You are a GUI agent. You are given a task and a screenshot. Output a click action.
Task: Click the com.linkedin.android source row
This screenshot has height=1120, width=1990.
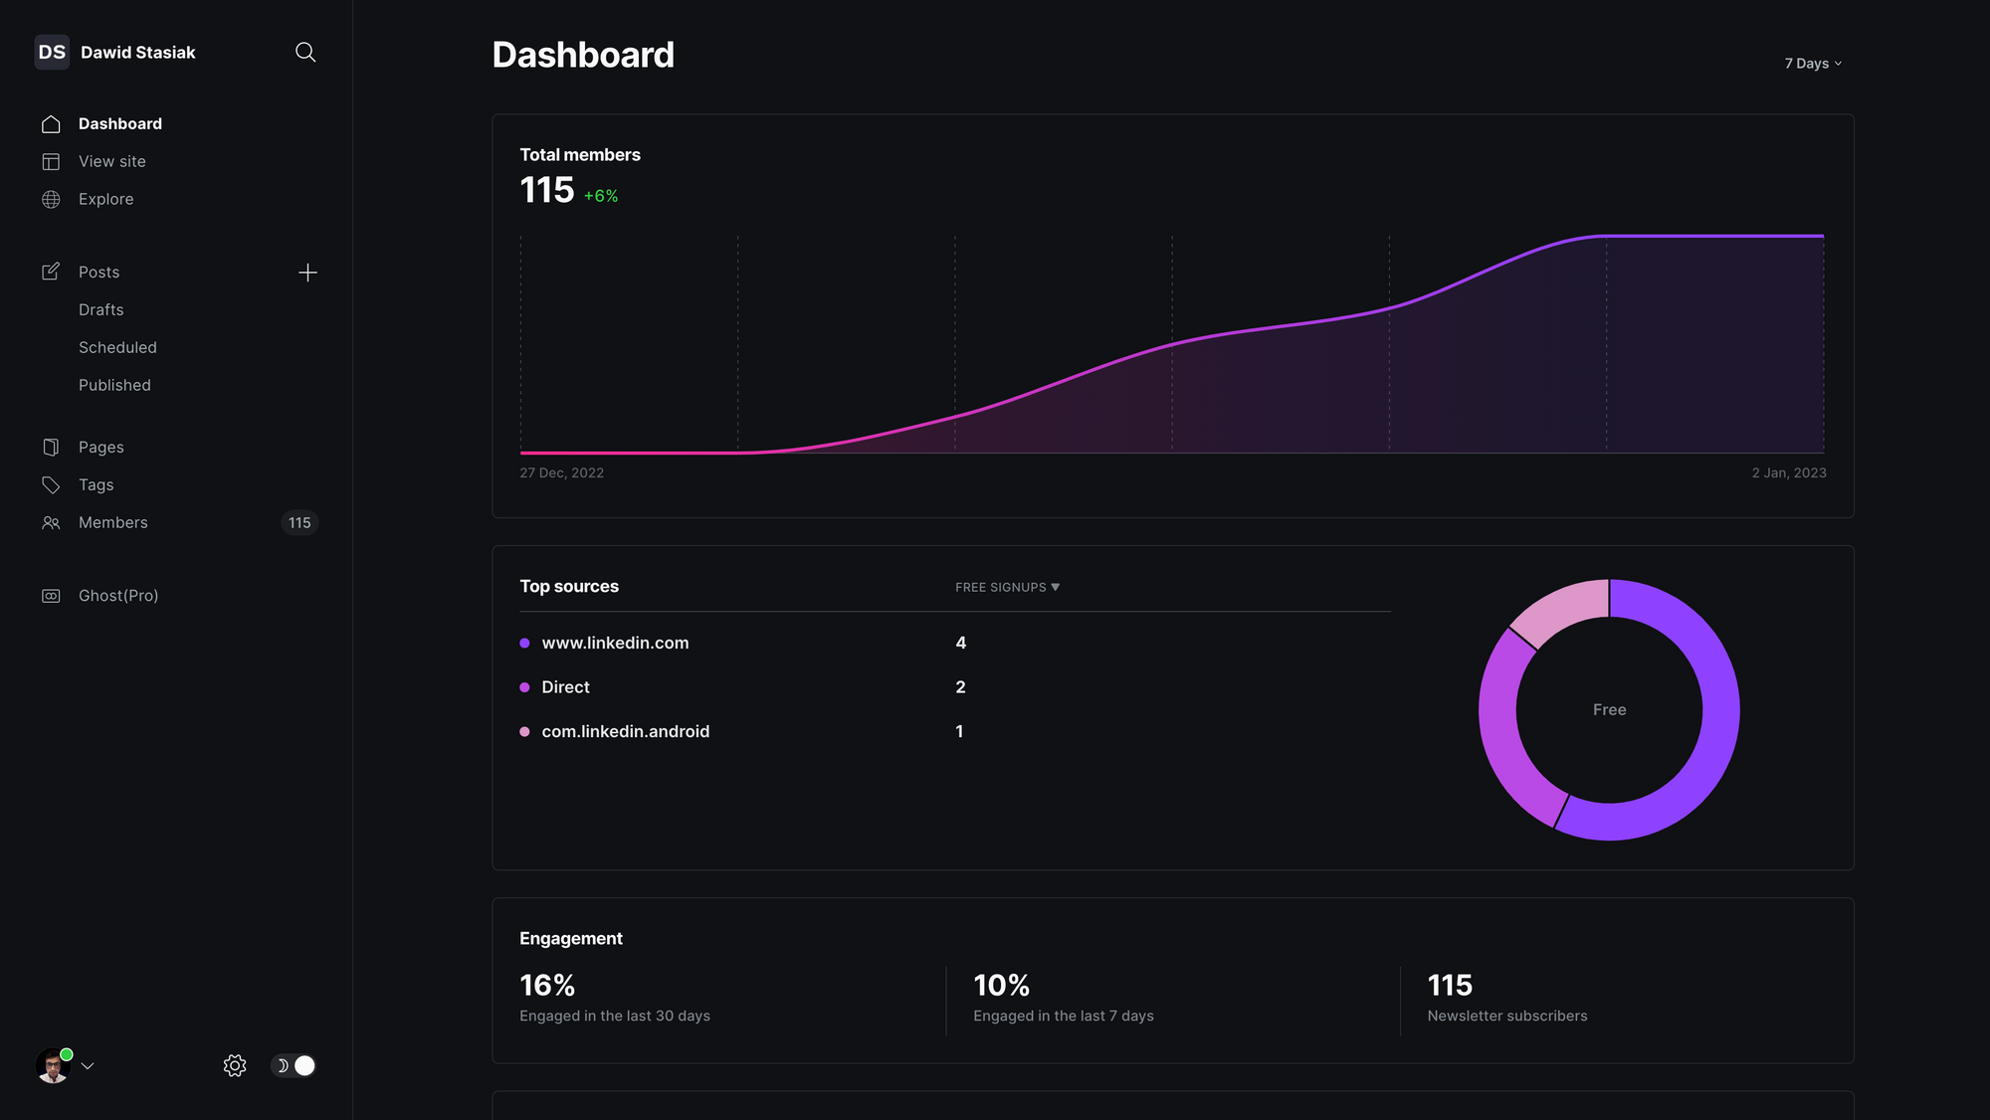coord(955,731)
